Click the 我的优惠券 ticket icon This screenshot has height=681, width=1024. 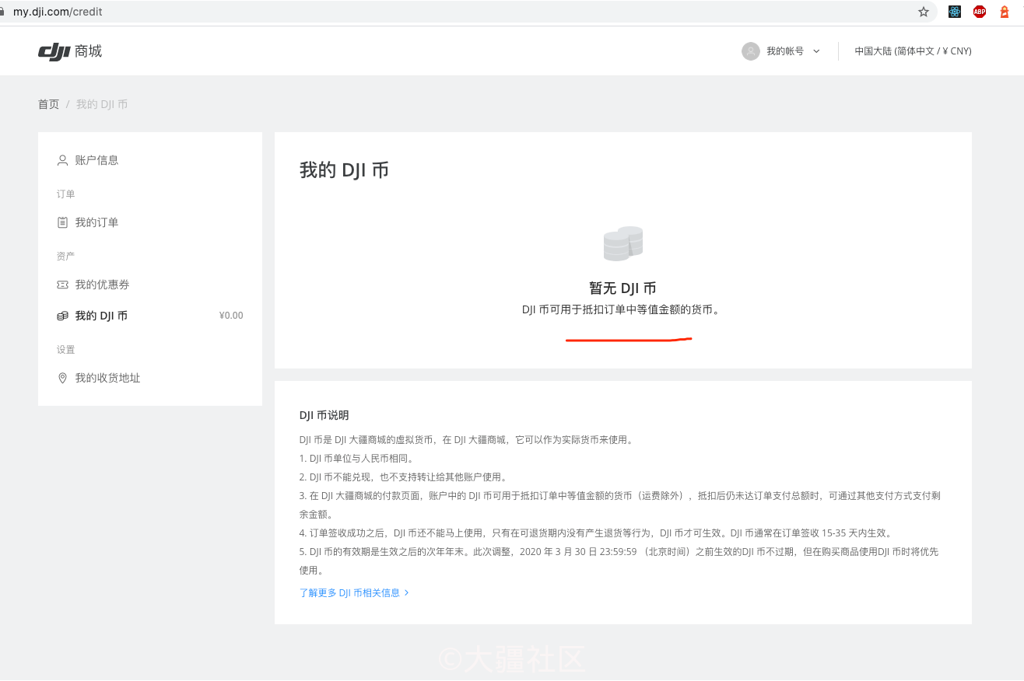click(63, 285)
